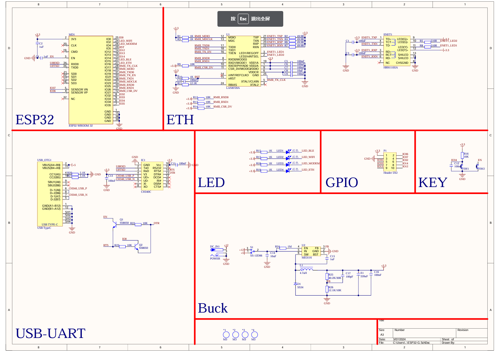The height and width of the screenshot is (353, 497).
Task: Click mounting hole *2 M3
Action: point(235,335)
